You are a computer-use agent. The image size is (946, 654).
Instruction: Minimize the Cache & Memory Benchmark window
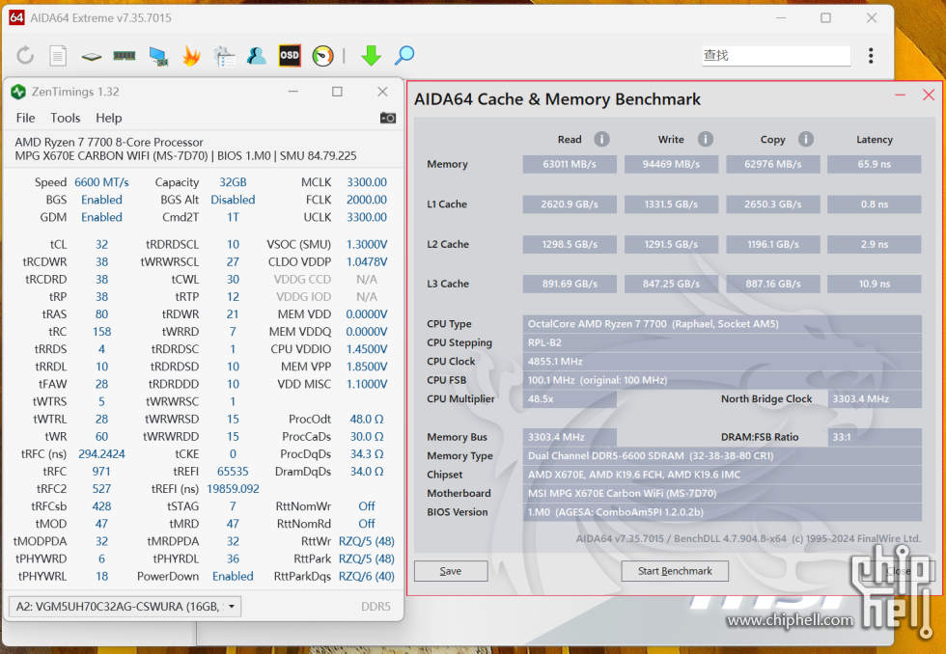click(x=900, y=95)
